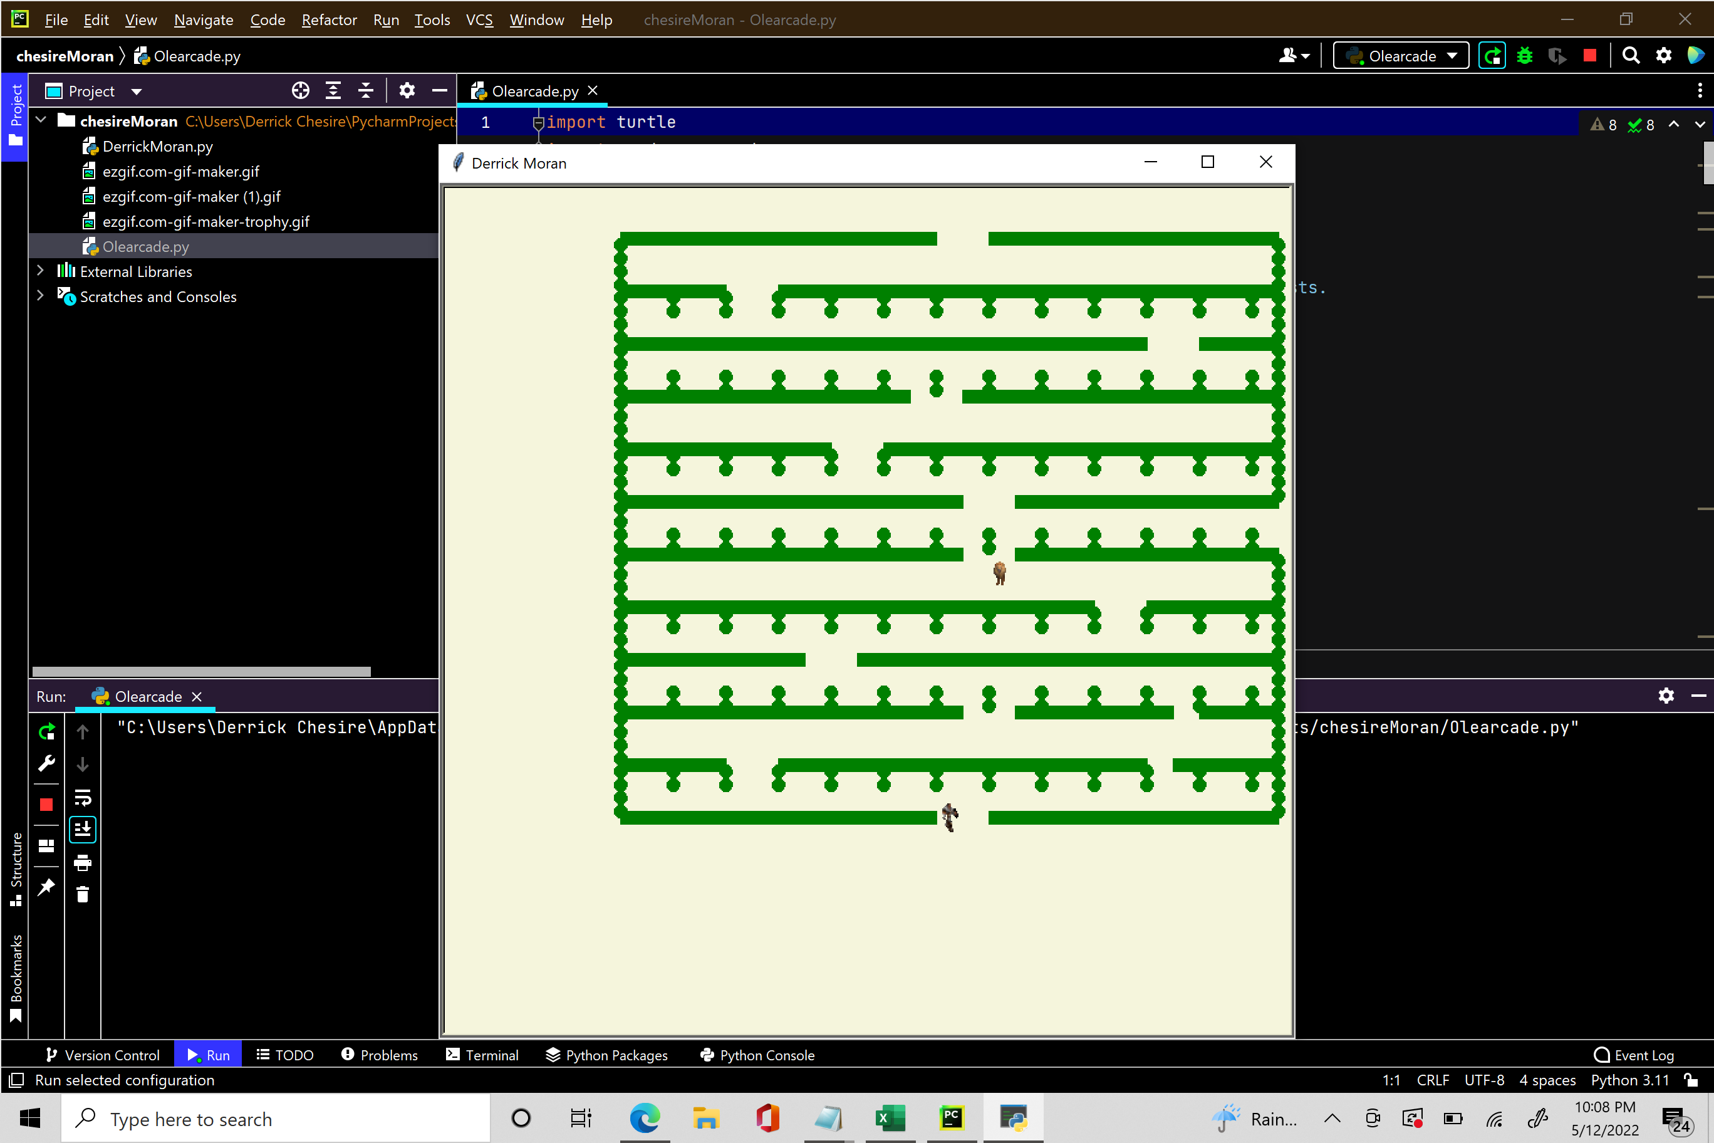This screenshot has width=1714, height=1143.
Task: Open Project panel options gear
Action: (x=407, y=90)
